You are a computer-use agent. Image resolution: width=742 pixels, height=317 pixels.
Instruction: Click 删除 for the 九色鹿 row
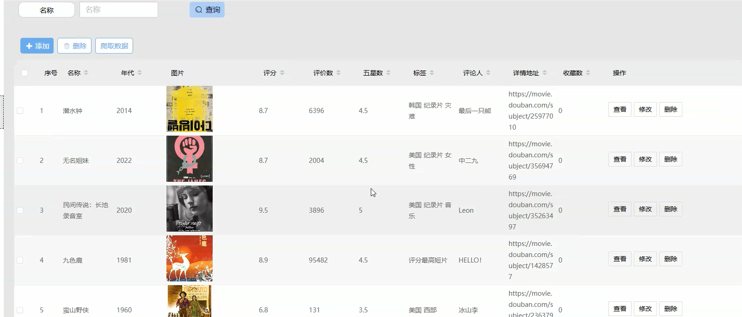coord(671,259)
